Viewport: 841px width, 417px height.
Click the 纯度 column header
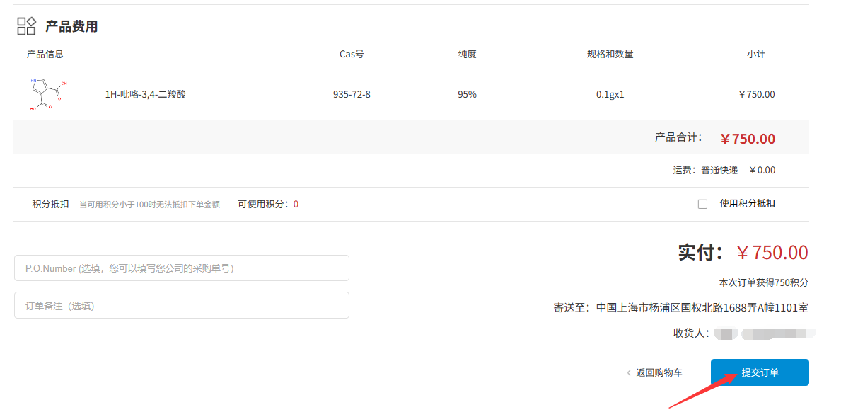(x=467, y=54)
